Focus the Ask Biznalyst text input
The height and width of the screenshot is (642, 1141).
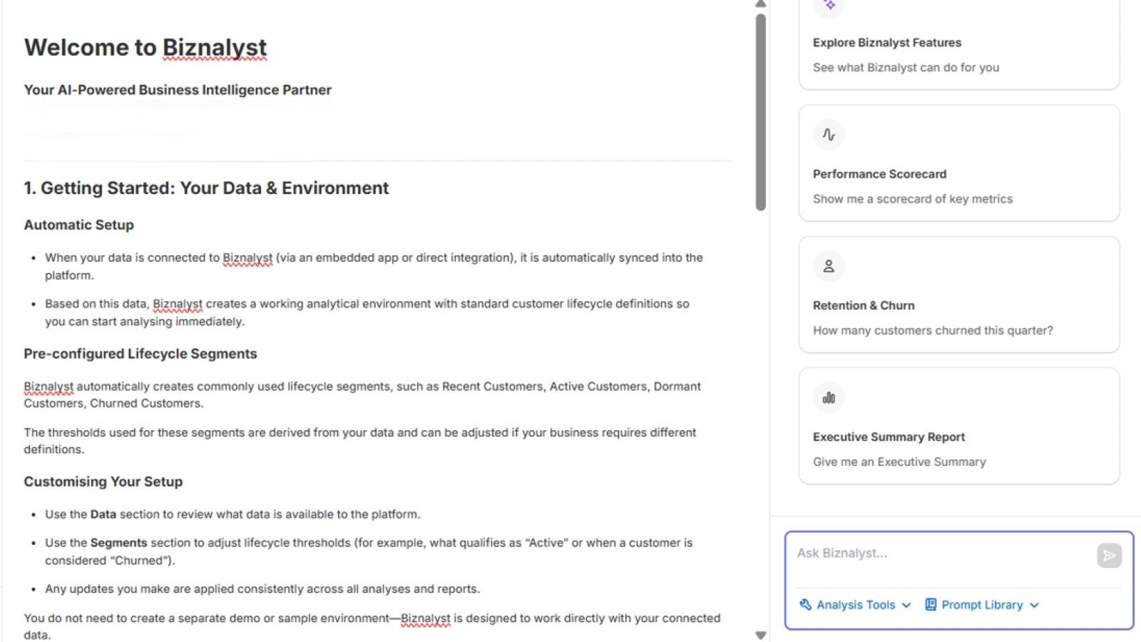point(941,554)
